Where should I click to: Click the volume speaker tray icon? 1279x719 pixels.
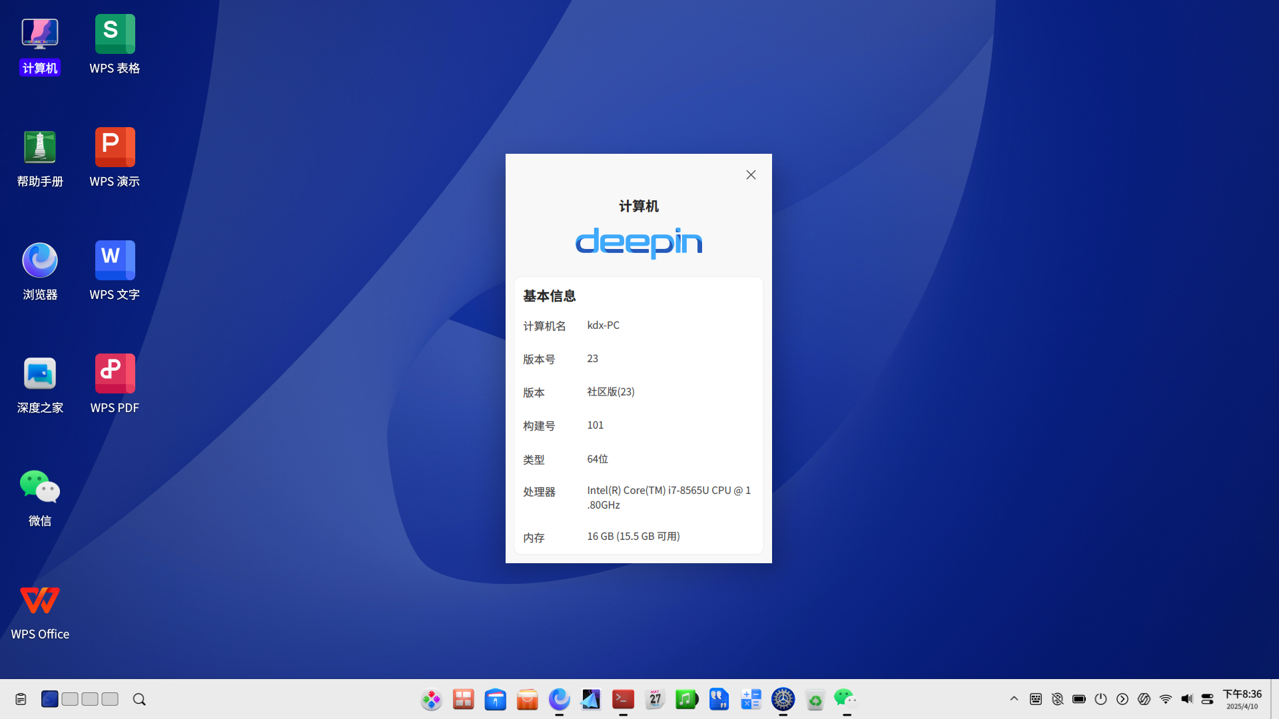pos(1187,699)
